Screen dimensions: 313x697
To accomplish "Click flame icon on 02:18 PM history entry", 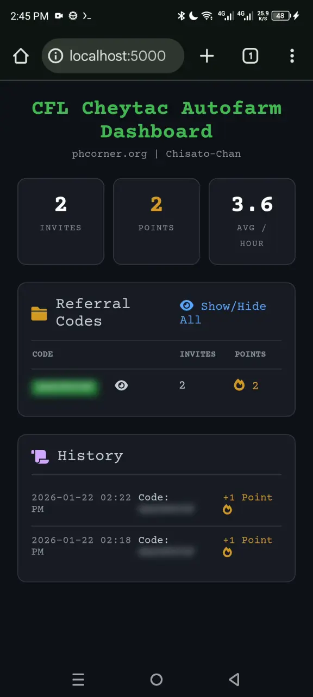I will (x=227, y=552).
